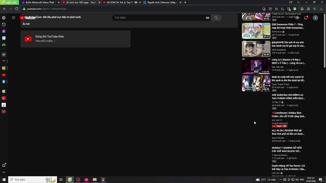The width and height of the screenshot is (326, 183).
Task: Open the Windows action center icon
Action: [321, 180]
